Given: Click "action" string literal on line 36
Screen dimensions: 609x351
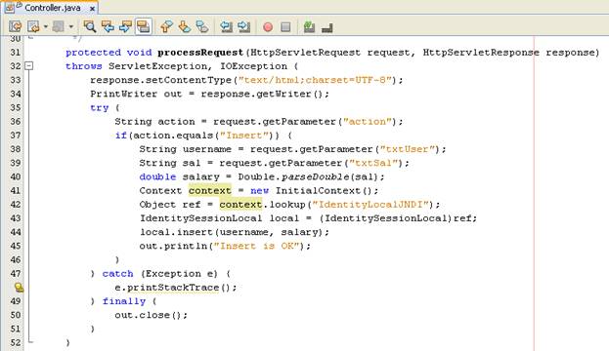Looking at the screenshot, I should pos(368,122).
